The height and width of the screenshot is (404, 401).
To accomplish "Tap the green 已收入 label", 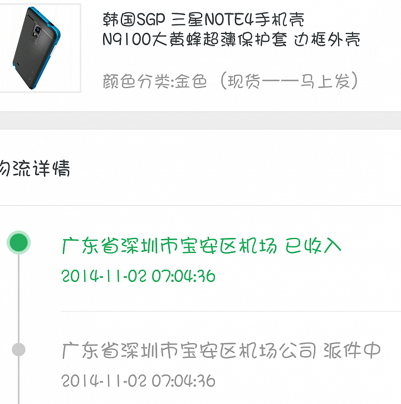I will [x=313, y=246].
